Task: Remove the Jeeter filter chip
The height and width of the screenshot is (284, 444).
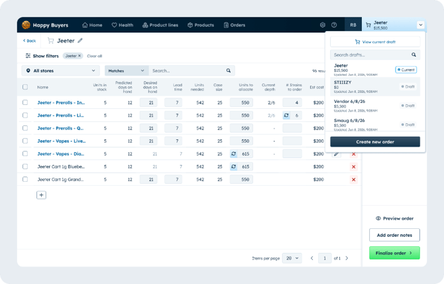Action: (x=80, y=56)
